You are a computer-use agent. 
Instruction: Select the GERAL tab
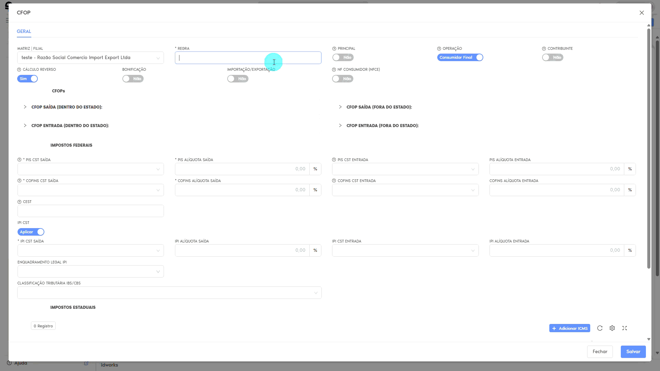[x=24, y=31]
